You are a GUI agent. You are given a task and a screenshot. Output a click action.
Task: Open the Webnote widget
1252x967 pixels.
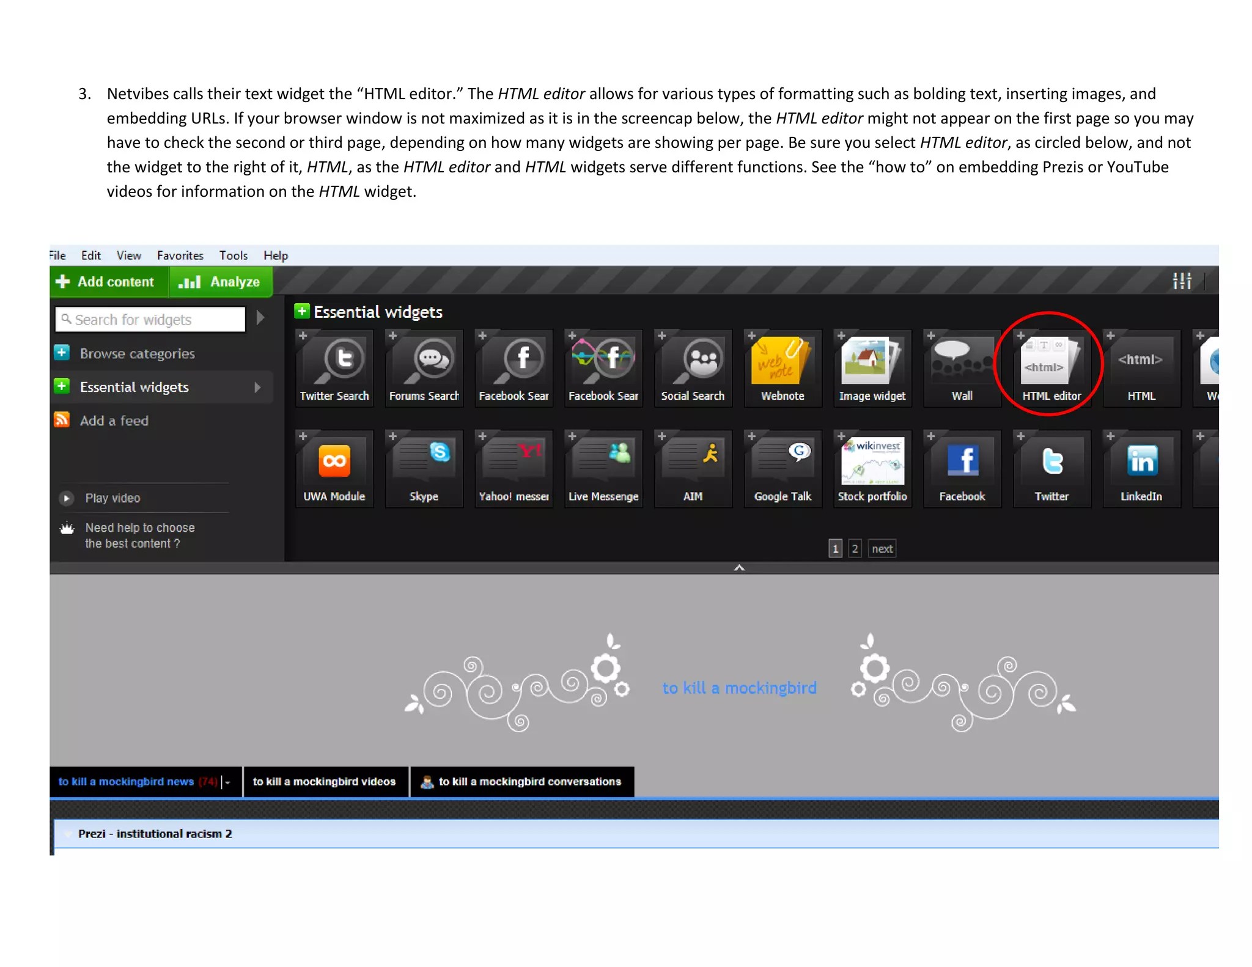click(x=782, y=368)
